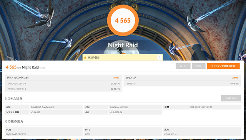Select the グラフィックステスト2 result row

point(63,89)
